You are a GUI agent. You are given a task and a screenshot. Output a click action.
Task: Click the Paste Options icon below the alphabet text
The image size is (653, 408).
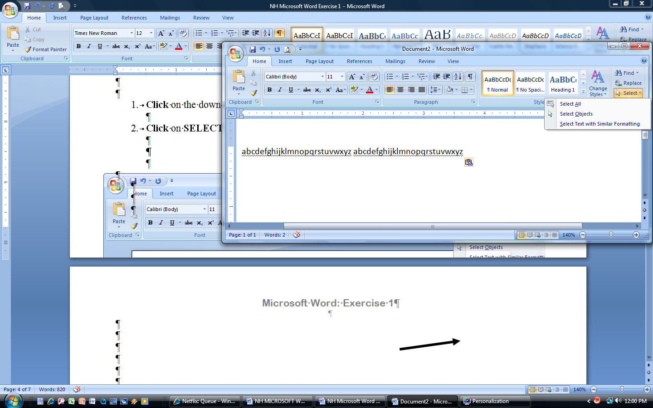469,162
